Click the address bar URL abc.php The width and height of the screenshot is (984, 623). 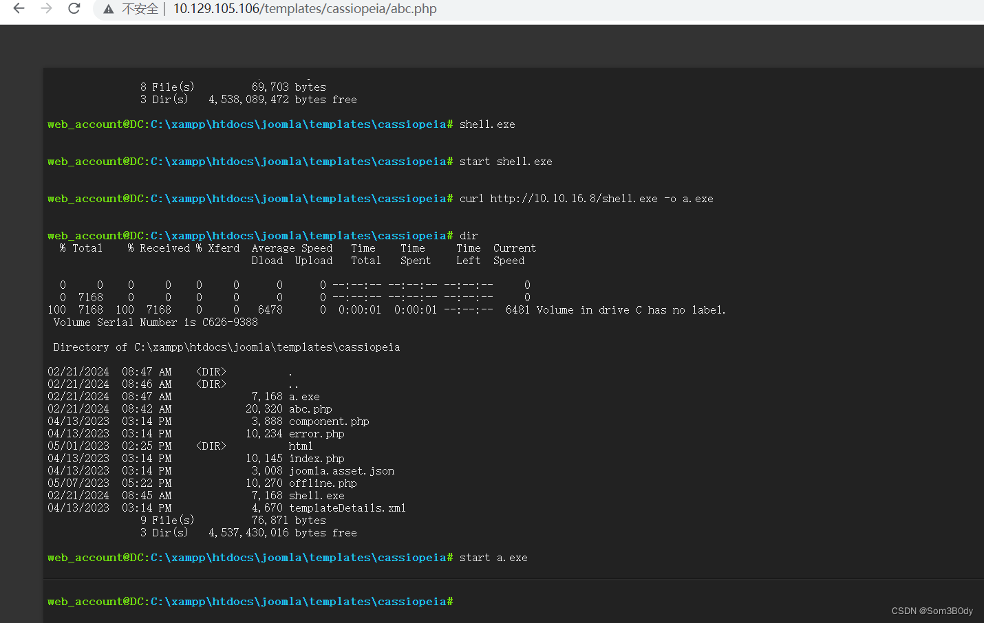click(x=305, y=9)
